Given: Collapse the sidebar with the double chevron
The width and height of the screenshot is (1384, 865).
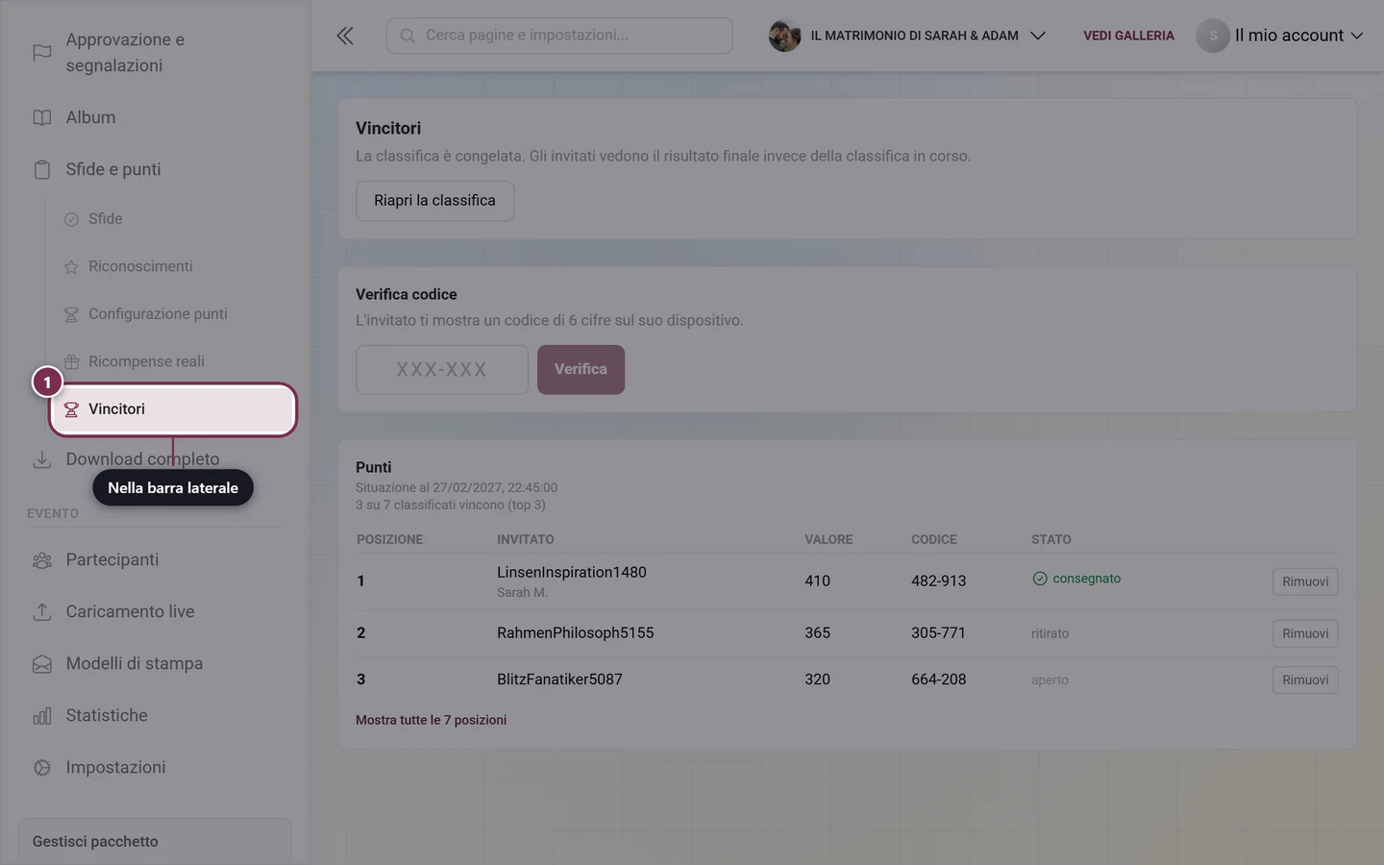Looking at the screenshot, I should [x=345, y=36].
